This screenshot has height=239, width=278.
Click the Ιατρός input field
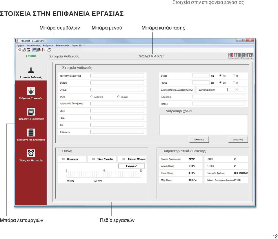click(219, 104)
